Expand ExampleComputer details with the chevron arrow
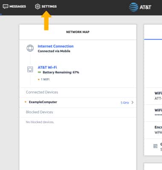 click(133, 102)
